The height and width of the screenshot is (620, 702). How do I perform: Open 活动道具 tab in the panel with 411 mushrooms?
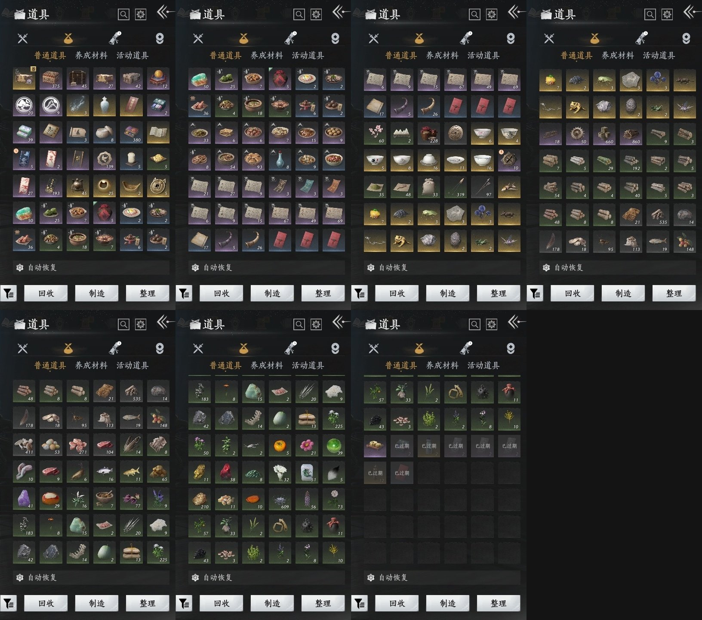click(132, 365)
